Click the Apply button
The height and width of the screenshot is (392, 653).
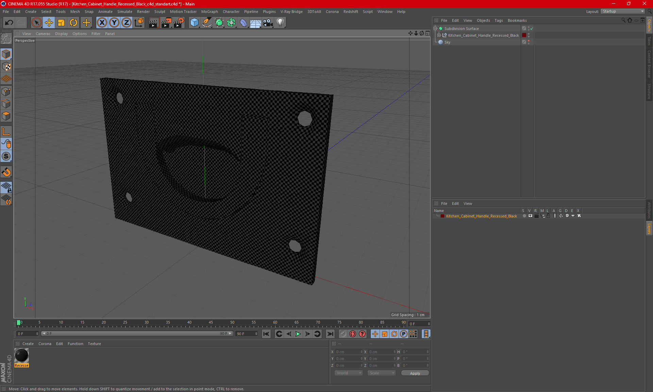point(415,373)
